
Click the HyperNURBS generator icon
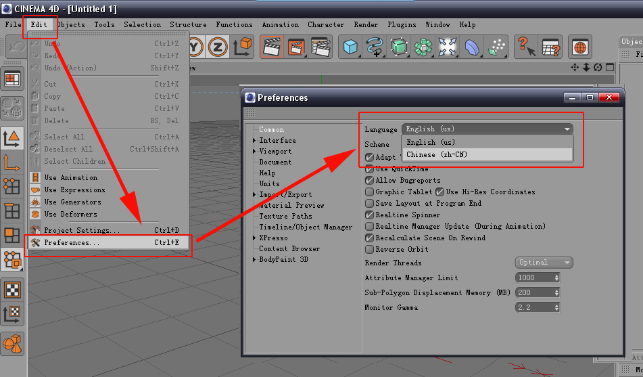point(399,47)
